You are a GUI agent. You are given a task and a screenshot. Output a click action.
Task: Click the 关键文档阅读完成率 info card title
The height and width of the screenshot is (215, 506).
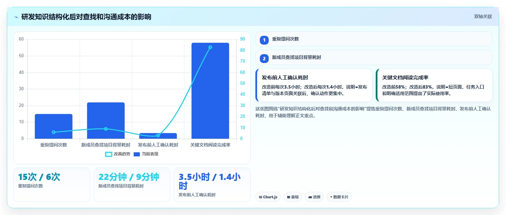pos(405,78)
